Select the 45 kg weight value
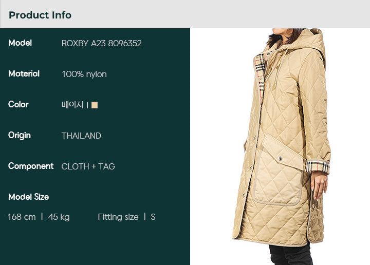 click(x=59, y=217)
